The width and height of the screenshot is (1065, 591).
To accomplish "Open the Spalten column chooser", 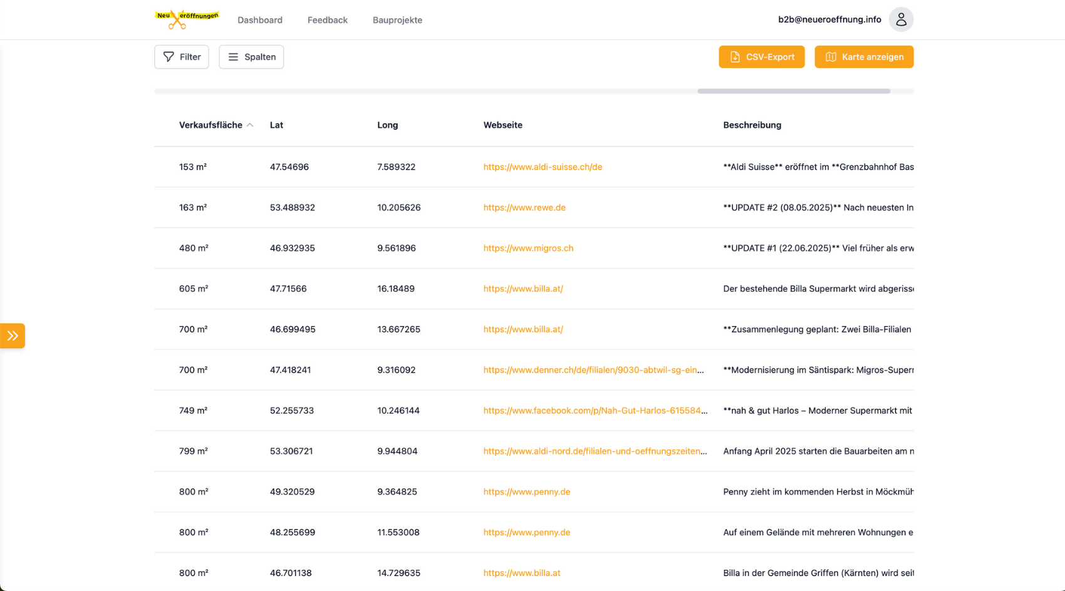I will pos(251,57).
